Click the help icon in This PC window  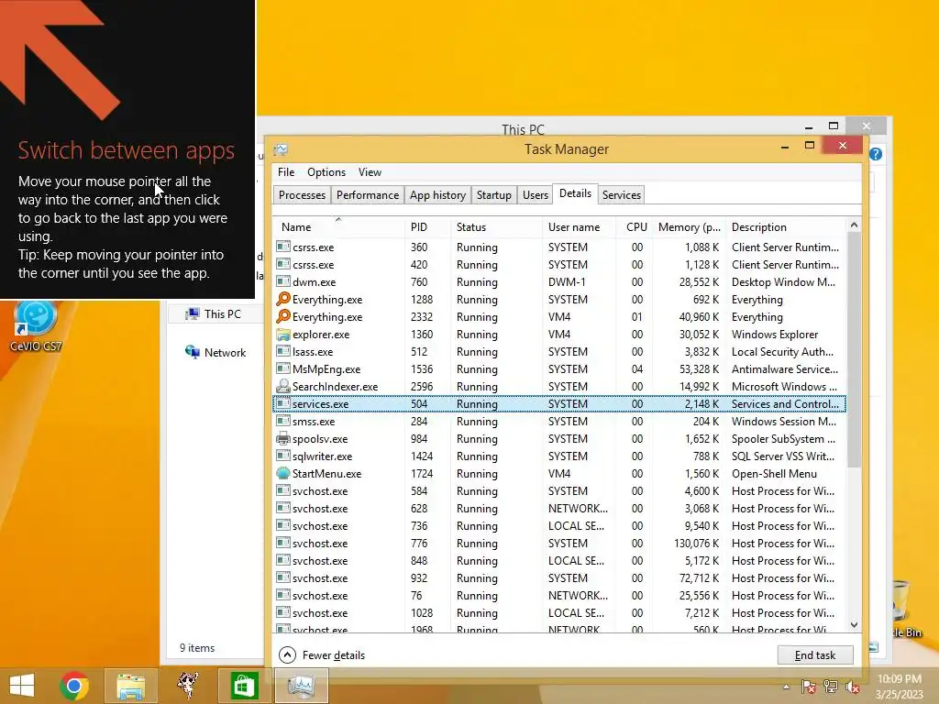[x=876, y=154]
